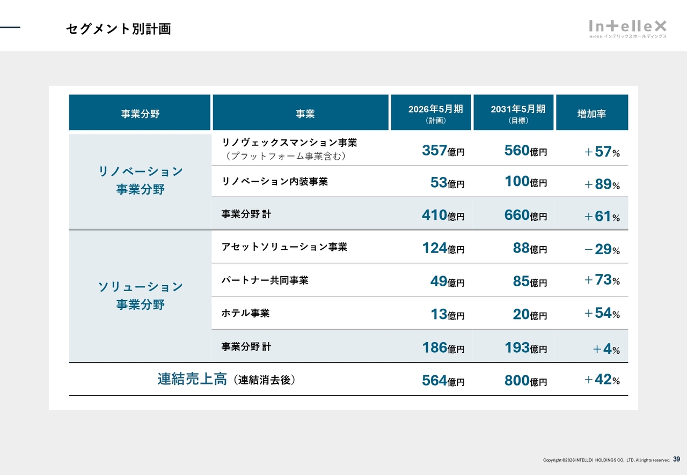687x475 pixels.
Task: Click the page number 39
Action: 676,459
